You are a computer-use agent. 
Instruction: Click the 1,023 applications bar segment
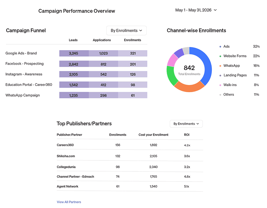[x=103, y=53]
